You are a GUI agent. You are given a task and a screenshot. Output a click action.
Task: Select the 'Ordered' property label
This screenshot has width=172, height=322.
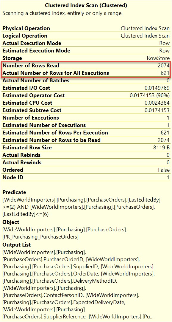pyautogui.click(x=13, y=170)
